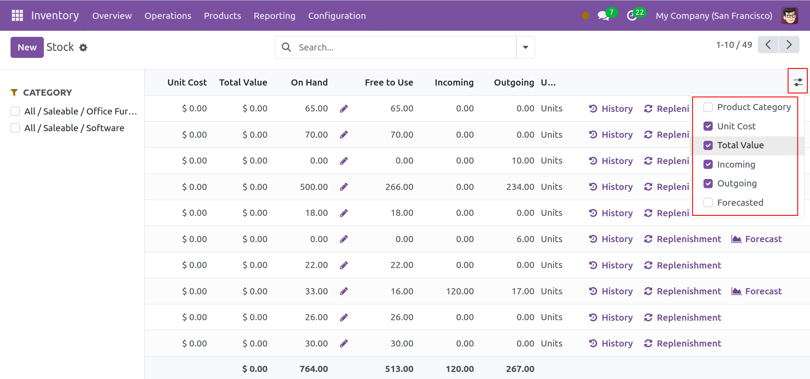Viewport: 810px width, 379px height.
Task: Click pencil edit icon beside 500.00 On Hand
Action: [344, 187]
